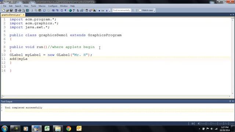Open the Edit menu
Screen dimensions: 235x132
(x=11, y=6)
